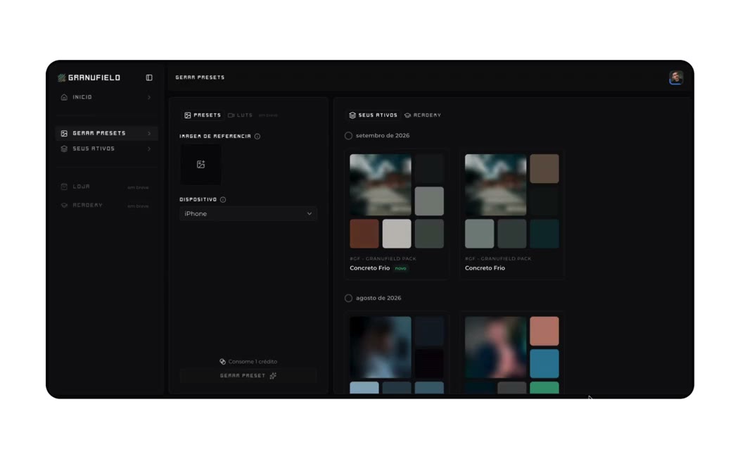Show info for Dispositivo

point(223,200)
